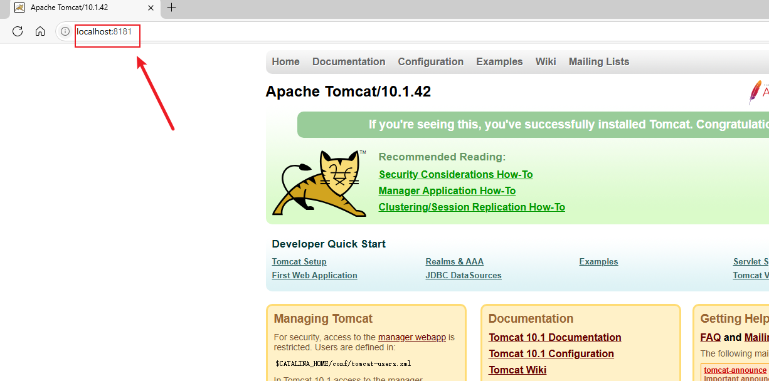Open the Wiki navigation item
This screenshot has height=381, width=769.
coord(546,61)
